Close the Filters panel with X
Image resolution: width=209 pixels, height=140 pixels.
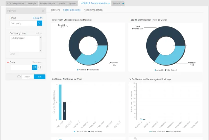point(43,11)
